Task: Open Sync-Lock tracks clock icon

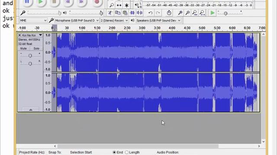Action: click(x=169, y=12)
